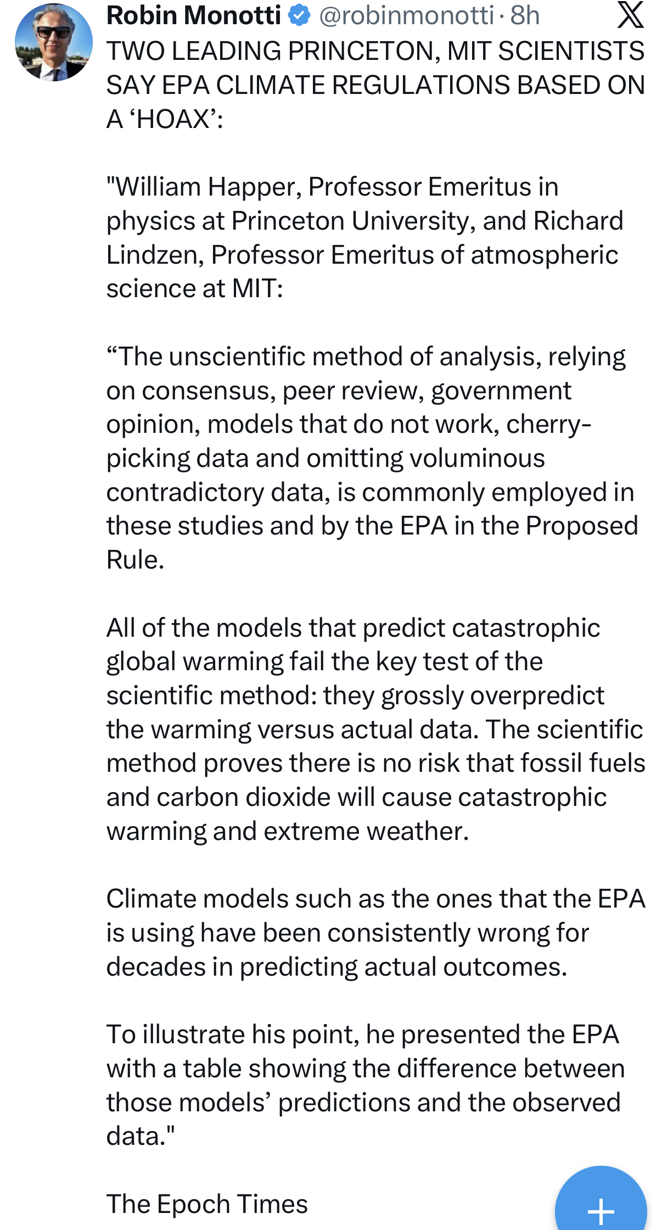The height and width of the screenshot is (1230, 662).
Task: Tap the paragraph introducing William Happer
Action: 365,238
